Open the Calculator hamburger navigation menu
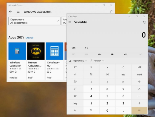The height and width of the screenshot is (117, 155). [x=70, y=22]
